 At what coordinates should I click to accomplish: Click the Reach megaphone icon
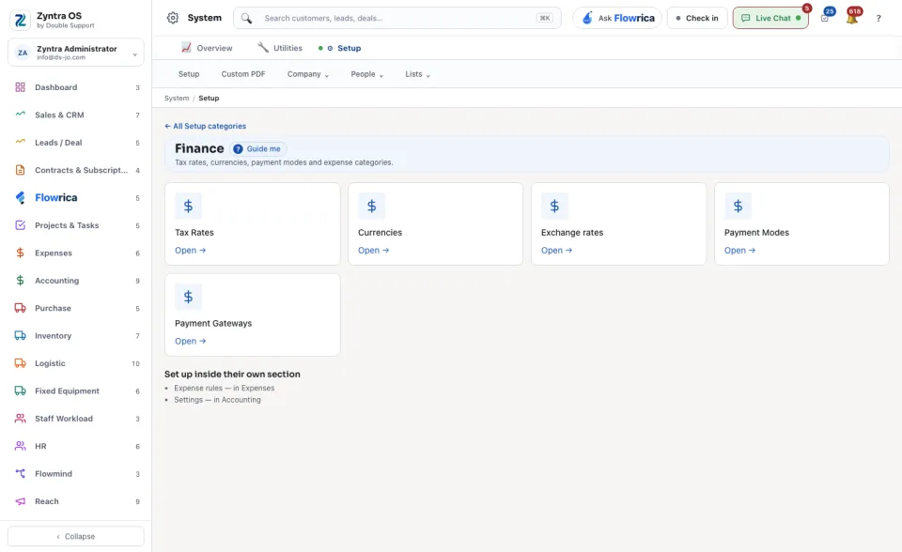click(x=20, y=500)
